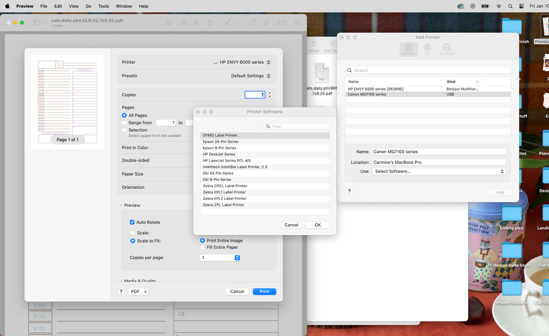Open the Go menu in the menu bar

coord(88,7)
